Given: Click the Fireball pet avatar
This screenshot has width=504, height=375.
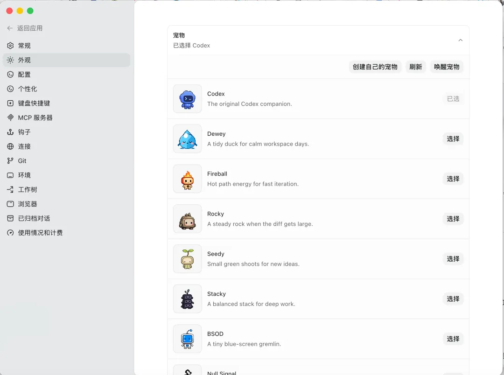Looking at the screenshot, I should tap(188, 179).
